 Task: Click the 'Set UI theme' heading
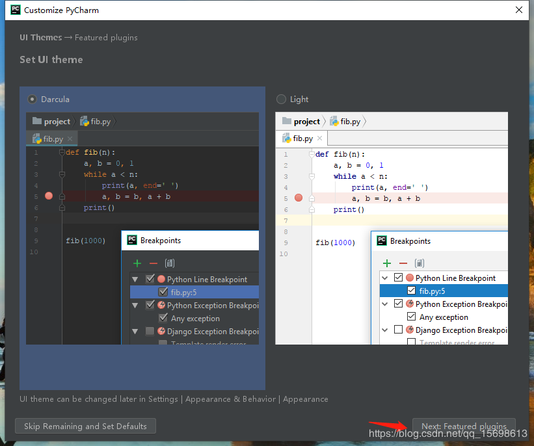51,60
